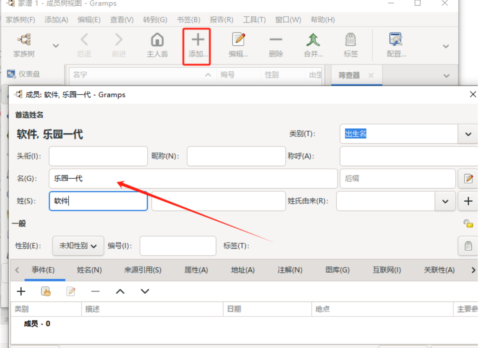Switch to the 注解(N) tab
This screenshot has width=490, height=348.
[x=290, y=270]
